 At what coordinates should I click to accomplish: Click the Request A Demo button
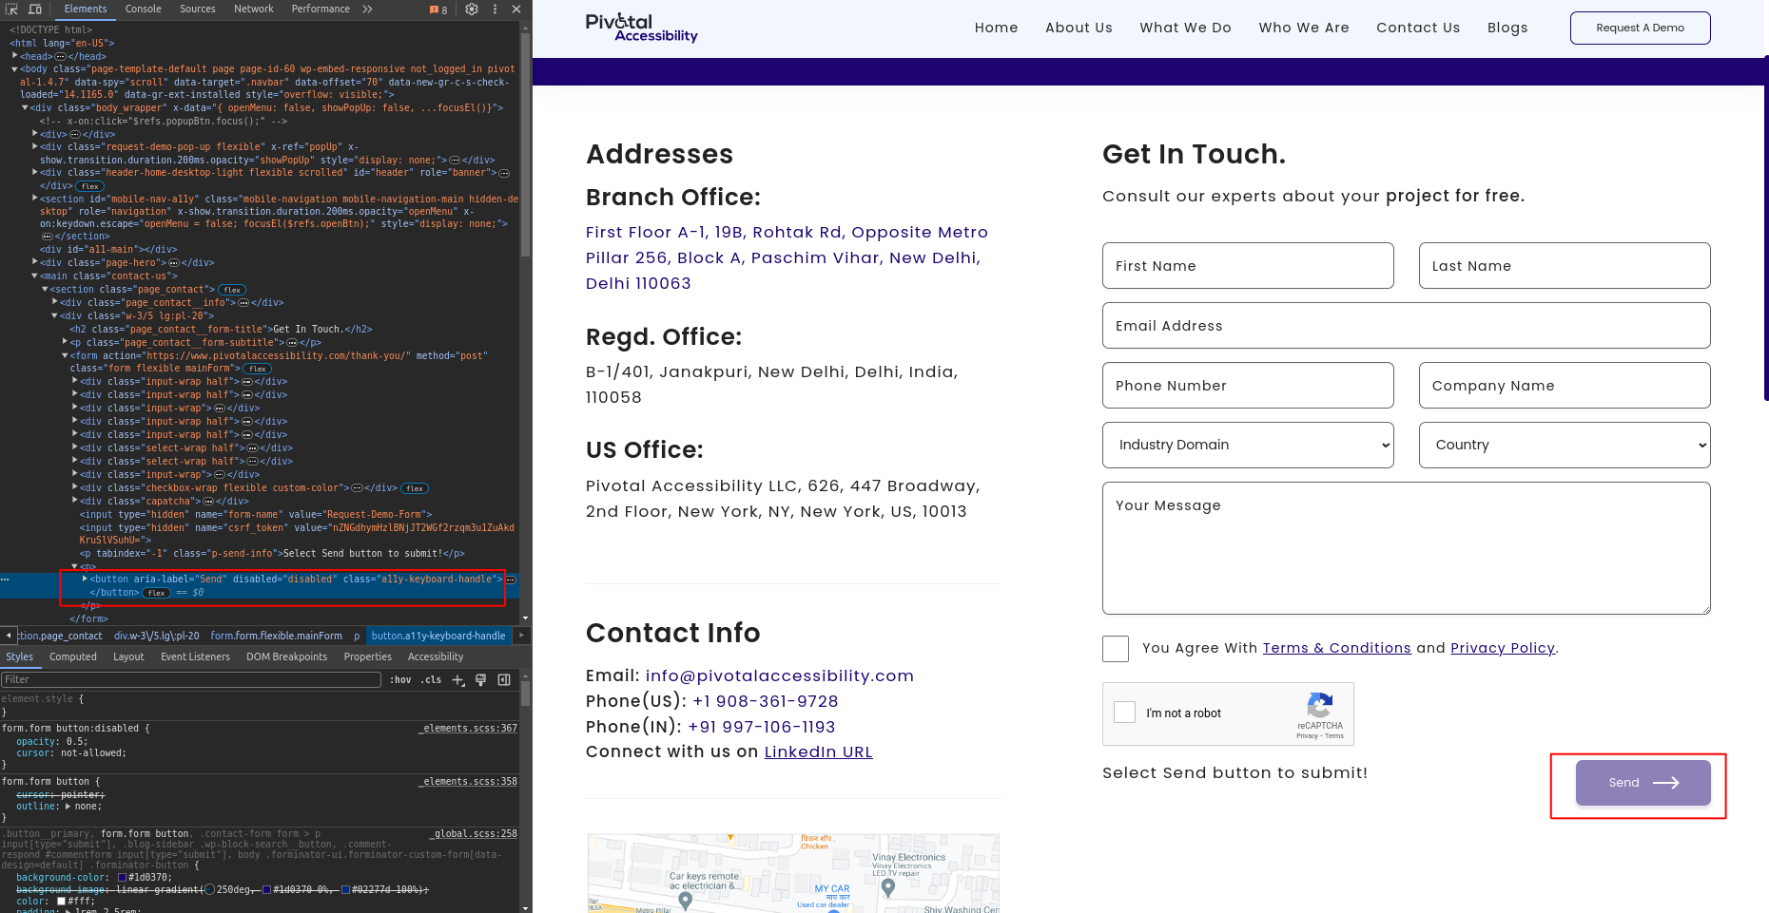point(1640,29)
